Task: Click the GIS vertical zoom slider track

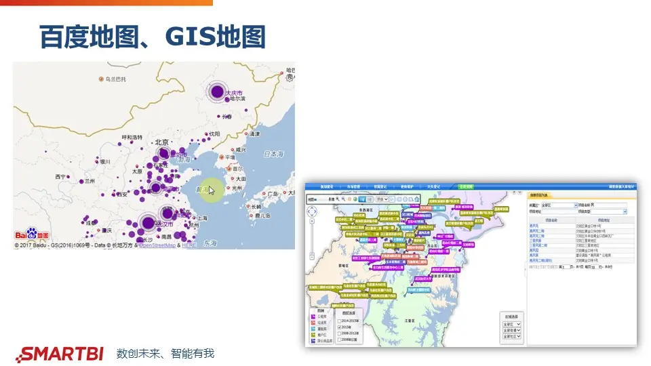Action: [312, 238]
